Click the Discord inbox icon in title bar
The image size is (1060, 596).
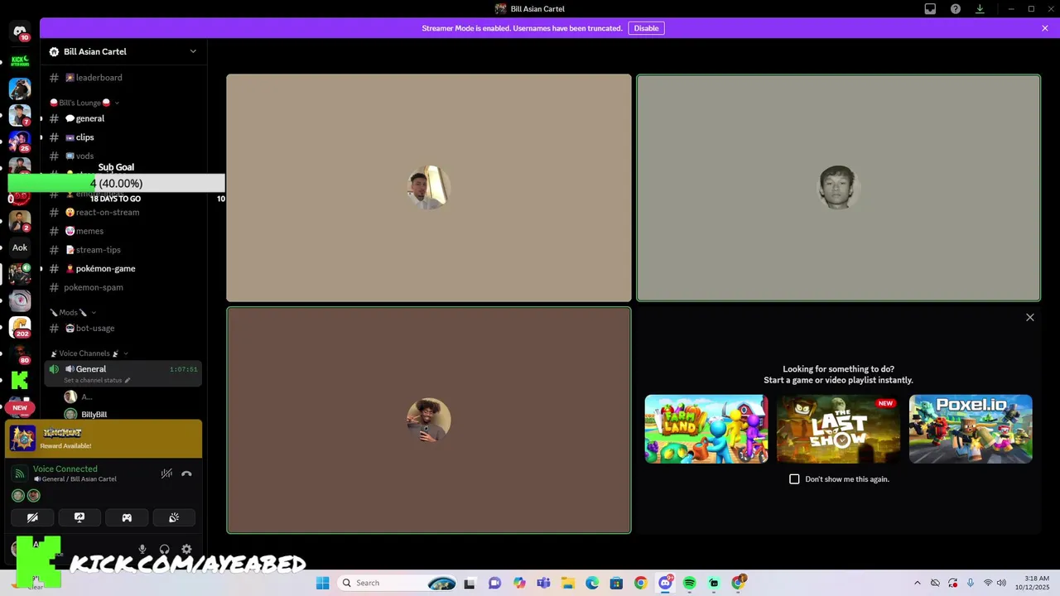click(930, 9)
